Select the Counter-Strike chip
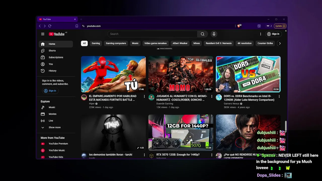322x181 pixels. tap(265, 43)
